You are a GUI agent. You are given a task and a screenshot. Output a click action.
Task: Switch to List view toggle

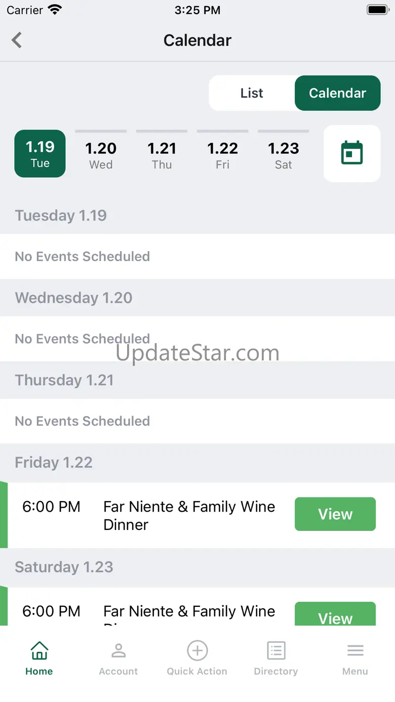(x=252, y=93)
